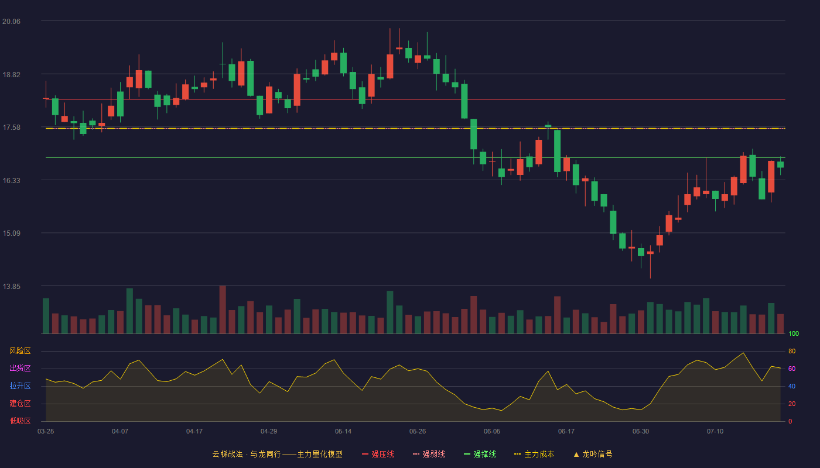This screenshot has height=468, width=820.
Task: Select the 04-17 date label
Action: pyautogui.click(x=194, y=431)
